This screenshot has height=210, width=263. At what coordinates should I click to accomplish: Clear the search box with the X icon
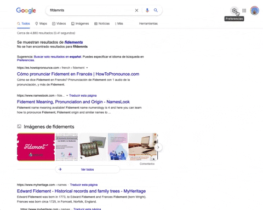(136, 10)
